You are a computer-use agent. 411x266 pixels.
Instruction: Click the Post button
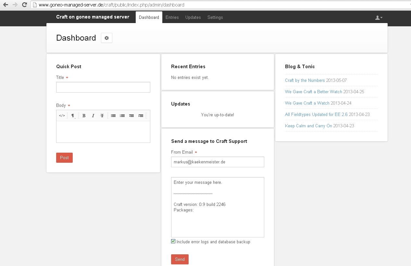tap(64, 158)
